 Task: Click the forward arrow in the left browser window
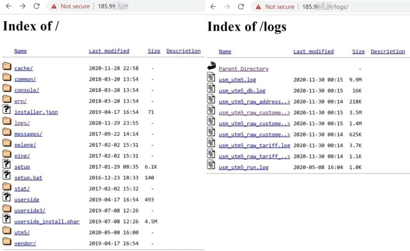tap(23, 6)
